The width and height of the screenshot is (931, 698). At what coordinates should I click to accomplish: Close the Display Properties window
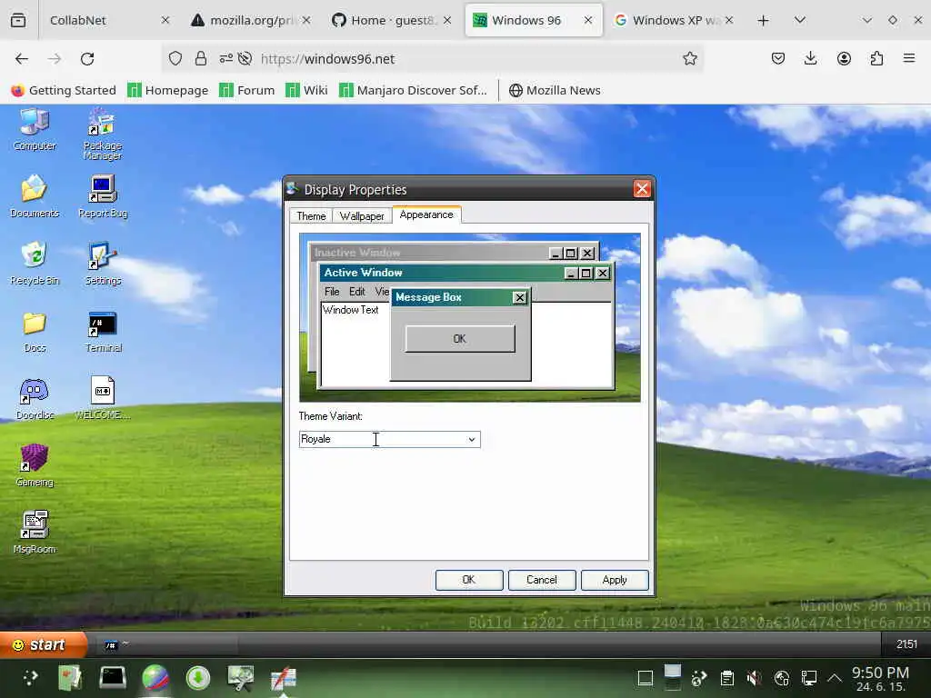tap(642, 189)
